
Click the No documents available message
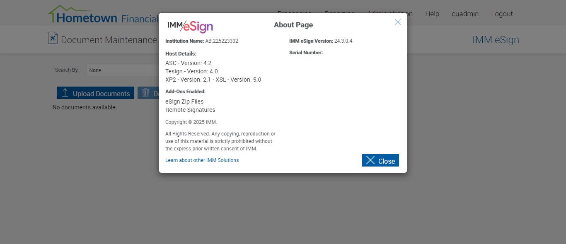point(85,107)
